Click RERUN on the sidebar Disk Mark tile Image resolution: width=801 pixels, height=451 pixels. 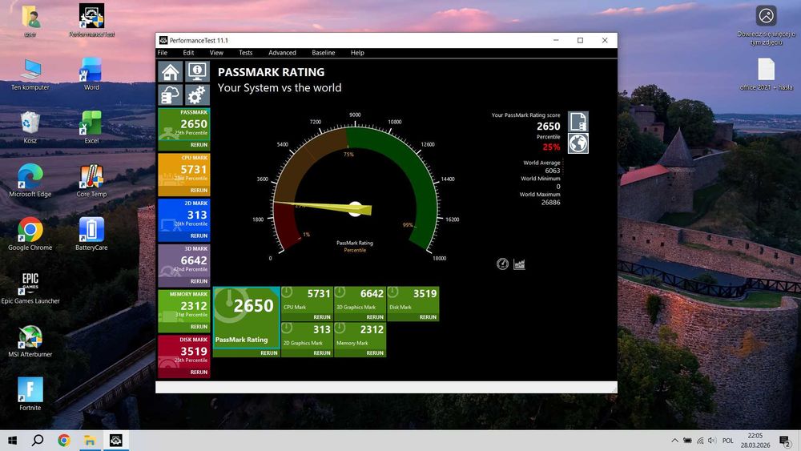pos(199,372)
